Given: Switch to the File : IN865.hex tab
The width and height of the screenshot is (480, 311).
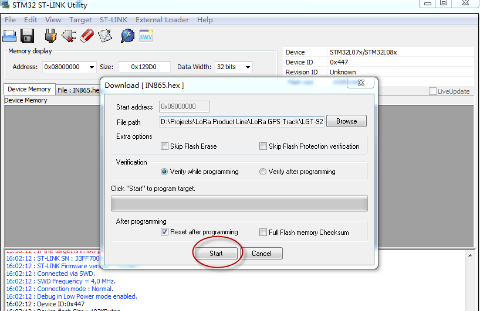Looking at the screenshot, I should (79, 90).
